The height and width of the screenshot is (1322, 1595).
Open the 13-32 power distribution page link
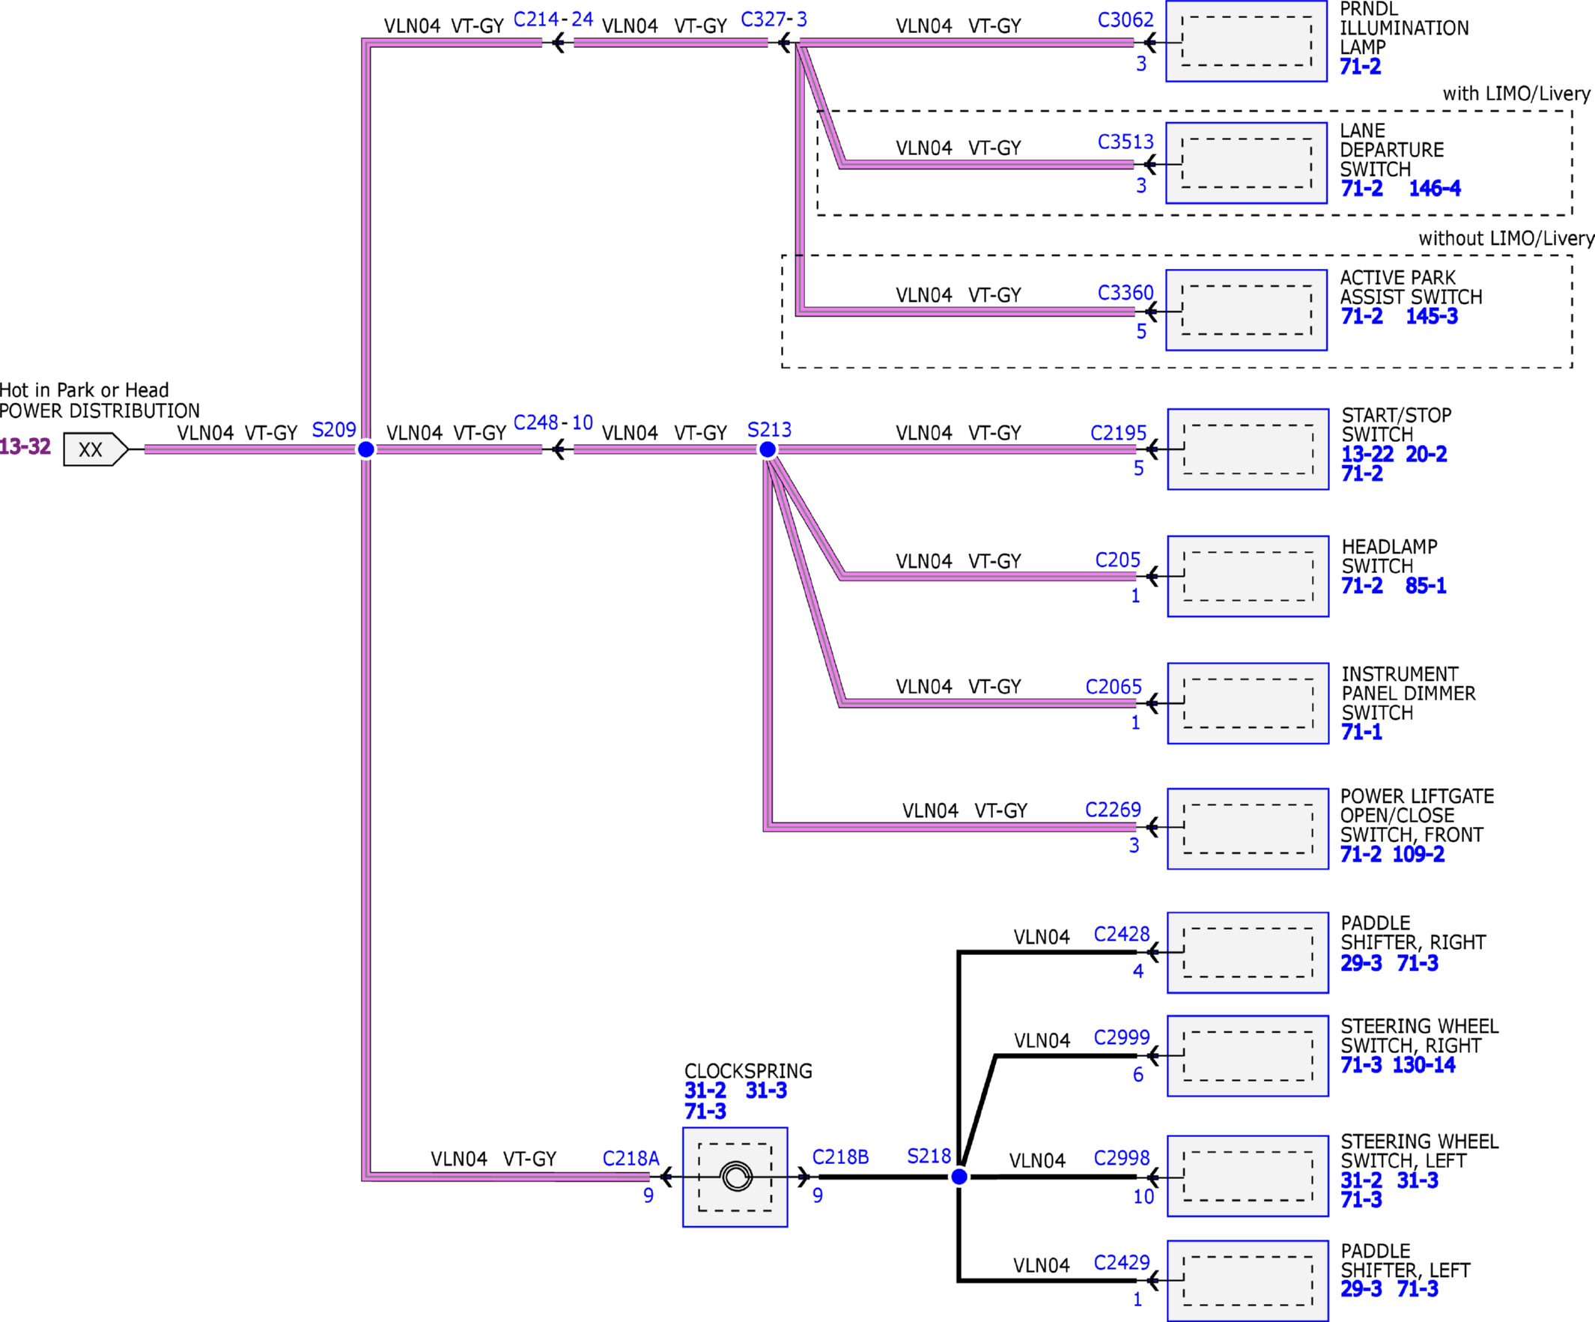tap(25, 446)
